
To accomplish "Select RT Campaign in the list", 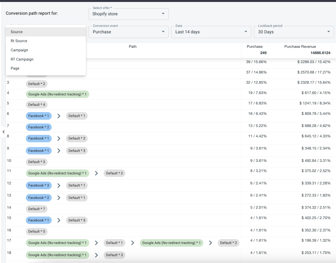I will pyautogui.click(x=46, y=59).
